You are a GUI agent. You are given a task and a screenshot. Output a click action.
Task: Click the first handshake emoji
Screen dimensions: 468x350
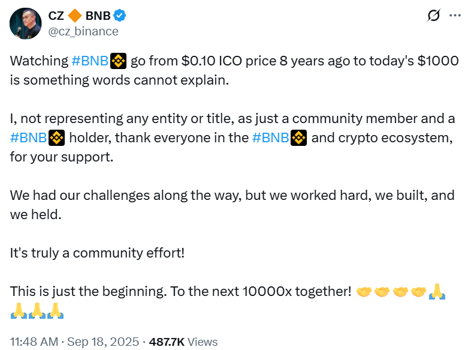(364, 292)
